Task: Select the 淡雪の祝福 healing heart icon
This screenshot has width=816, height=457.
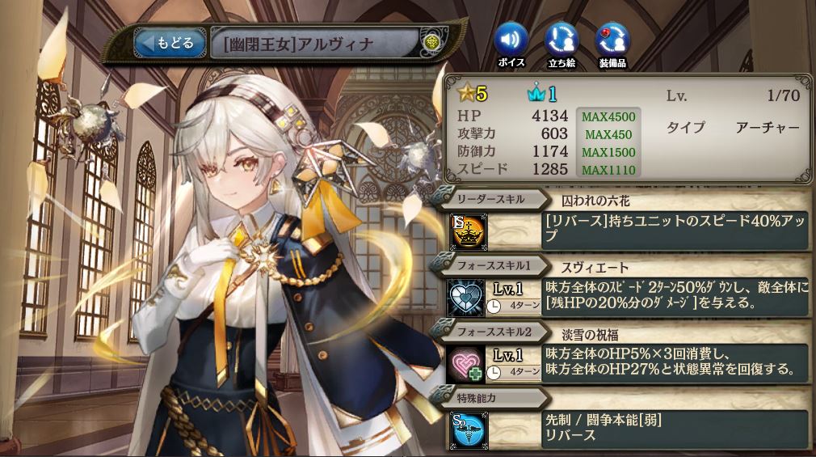Action: (469, 364)
